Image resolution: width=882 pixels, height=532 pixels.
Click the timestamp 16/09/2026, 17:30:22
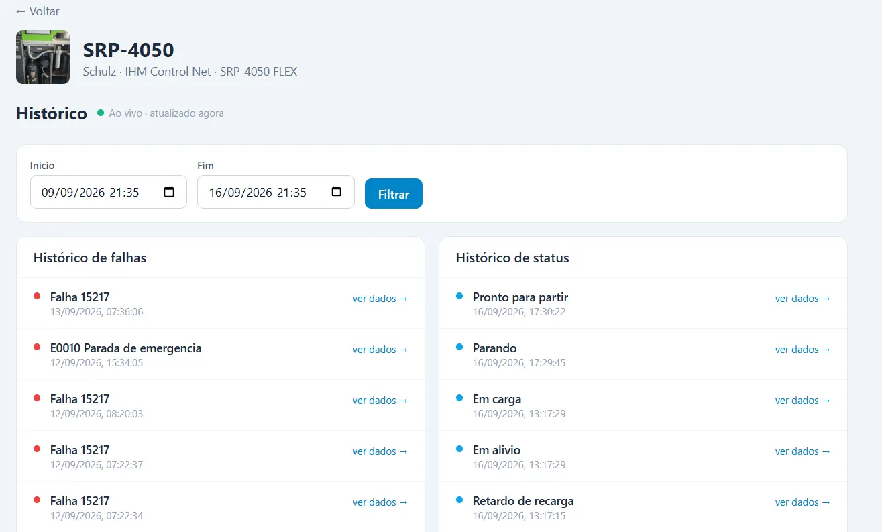click(519, 312)
